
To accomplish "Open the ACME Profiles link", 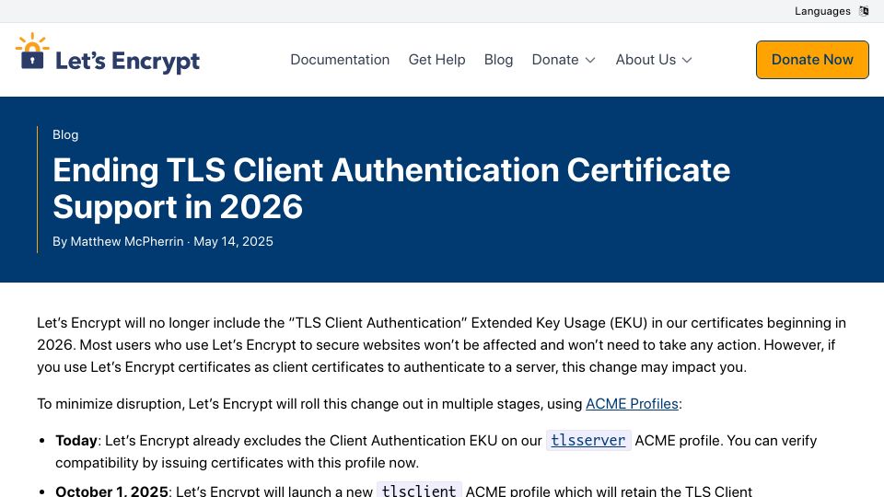I will click(632, 404).
